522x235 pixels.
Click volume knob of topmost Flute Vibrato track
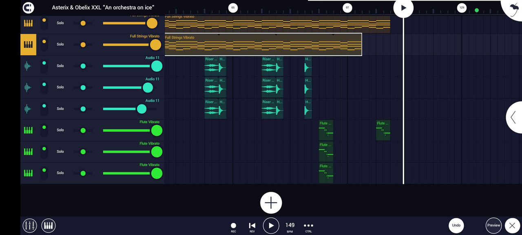pyautogui.click(x=157, y=130)
